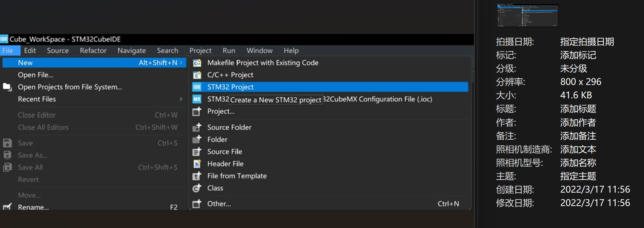Screen dimensions: 644x228
Task: Click 添加作者 to add an author
Action: point(578,122)
